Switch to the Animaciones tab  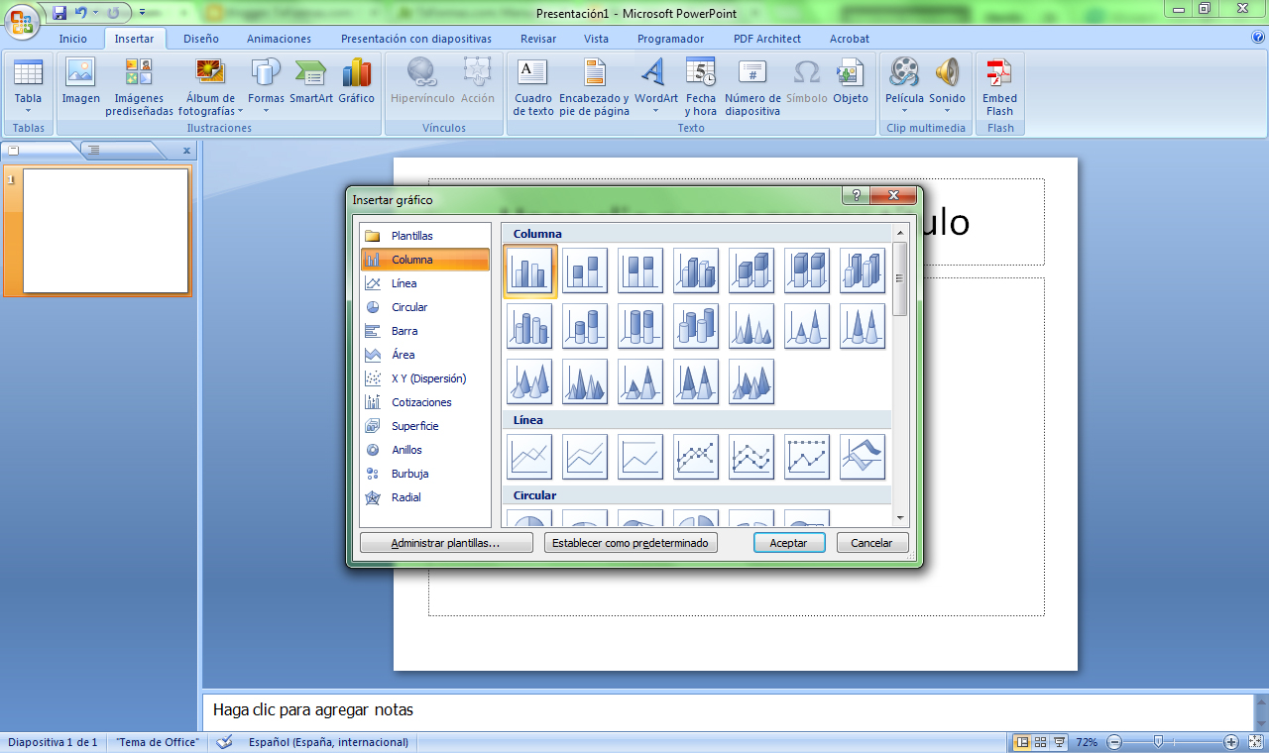click(279, 39)
